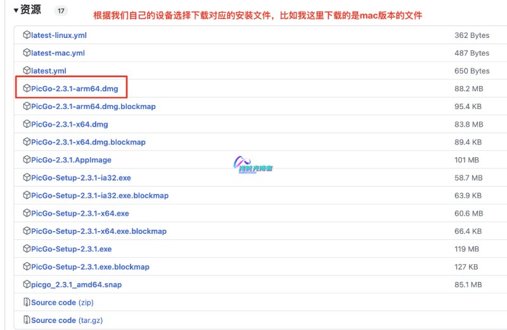Open the latest.yml link
This screenshot has height=330, width=507.
coord(49,71)
